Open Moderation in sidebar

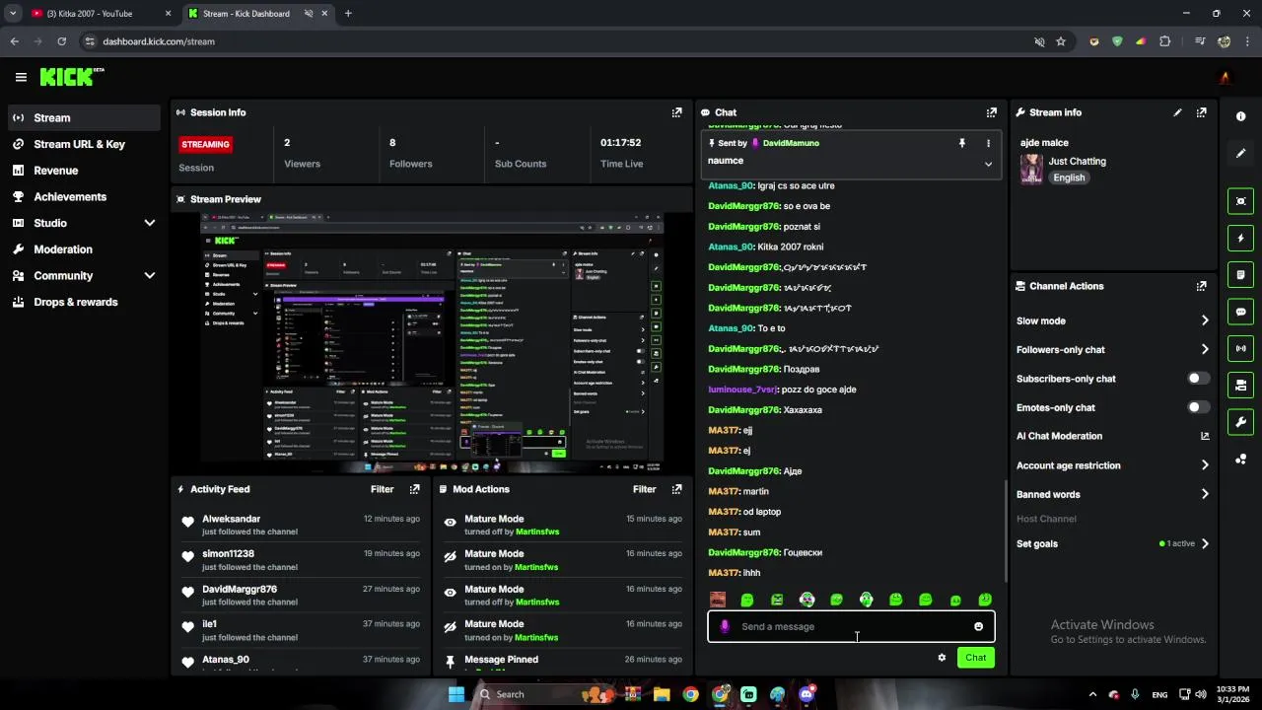[x=84, y=249]
